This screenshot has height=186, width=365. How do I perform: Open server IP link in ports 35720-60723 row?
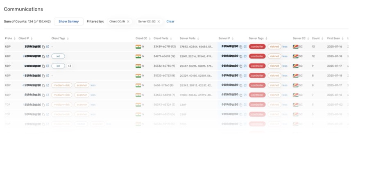[245, 76]
